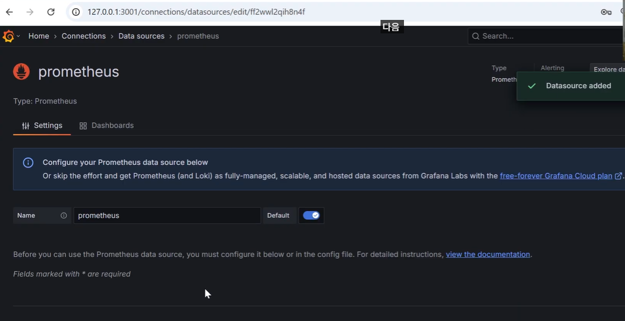Click the site information icon in address bar
This screenshot has height=321, width=625.
76,12
